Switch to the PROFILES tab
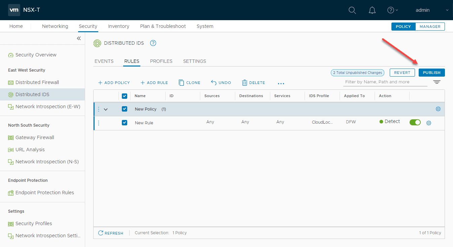The height and width of the screenshot is (247, 453). (x=161, y=61)
